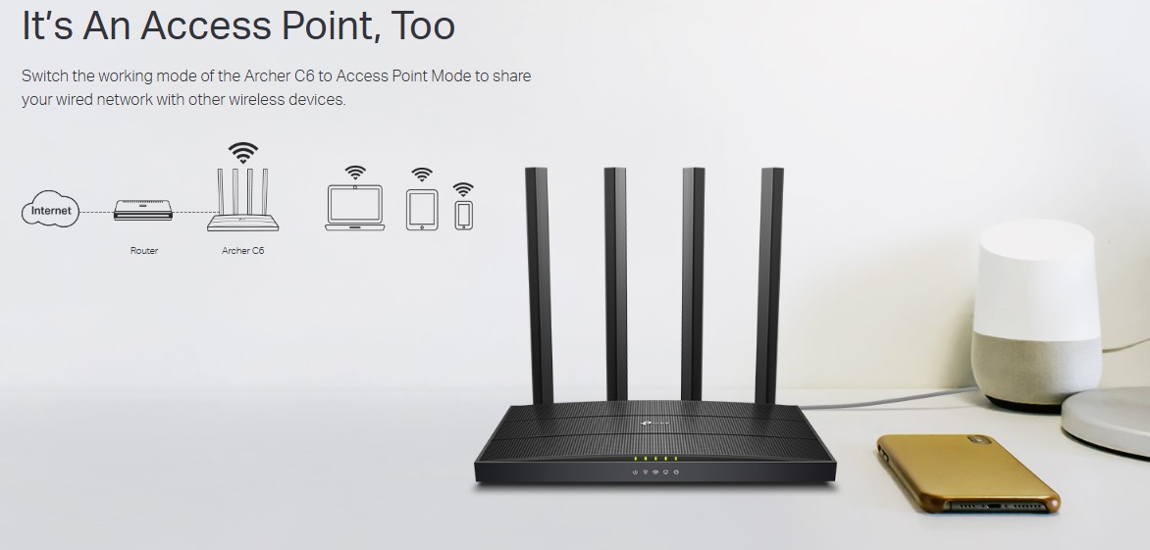Click the Wi-Fi symbol above the laptop
The height and width of the screenshot is (550, 1150).
coord(355,173)
